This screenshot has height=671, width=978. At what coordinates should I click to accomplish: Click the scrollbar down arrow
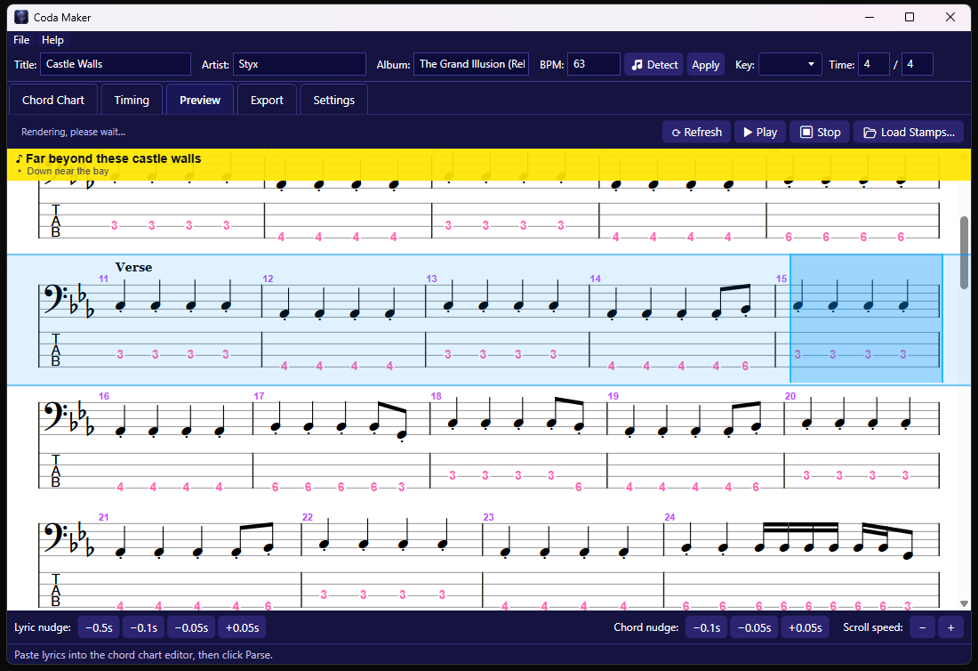(964, 603)
